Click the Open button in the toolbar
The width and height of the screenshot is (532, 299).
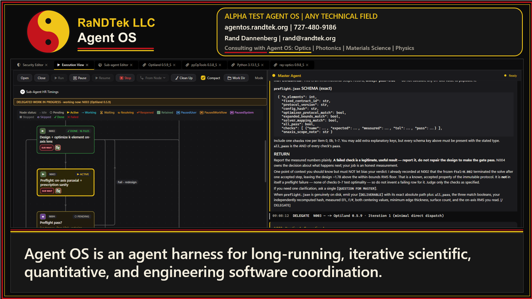coord(25,78)
